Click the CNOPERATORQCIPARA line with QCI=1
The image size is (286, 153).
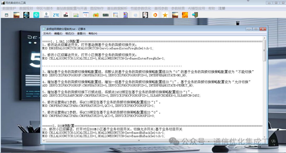tap(99, 106)
